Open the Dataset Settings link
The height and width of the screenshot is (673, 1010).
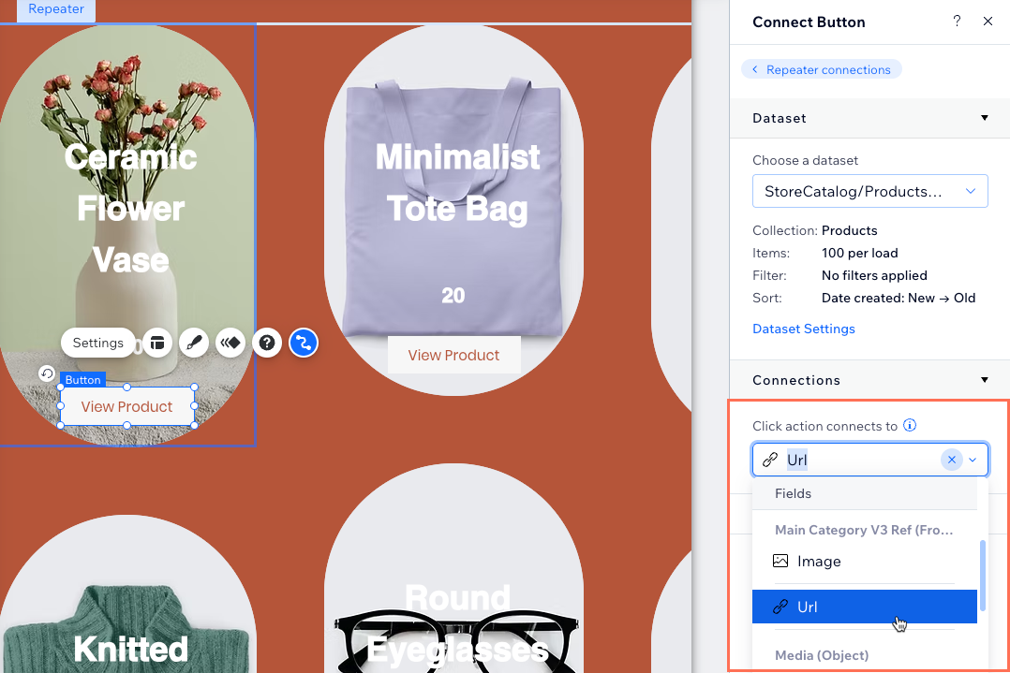803,329
